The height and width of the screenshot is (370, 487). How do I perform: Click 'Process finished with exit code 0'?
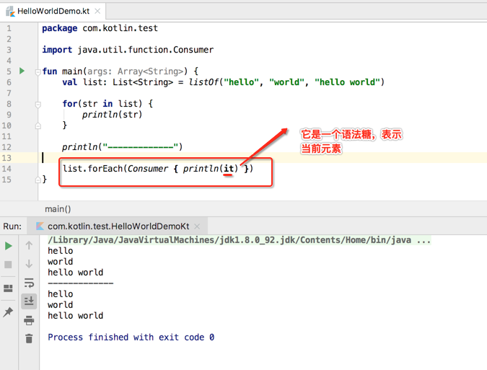(131, 338)
